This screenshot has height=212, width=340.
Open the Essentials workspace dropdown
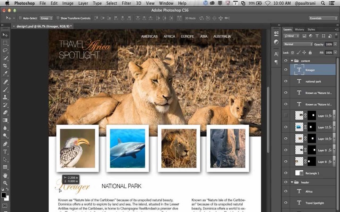(323, 18)
